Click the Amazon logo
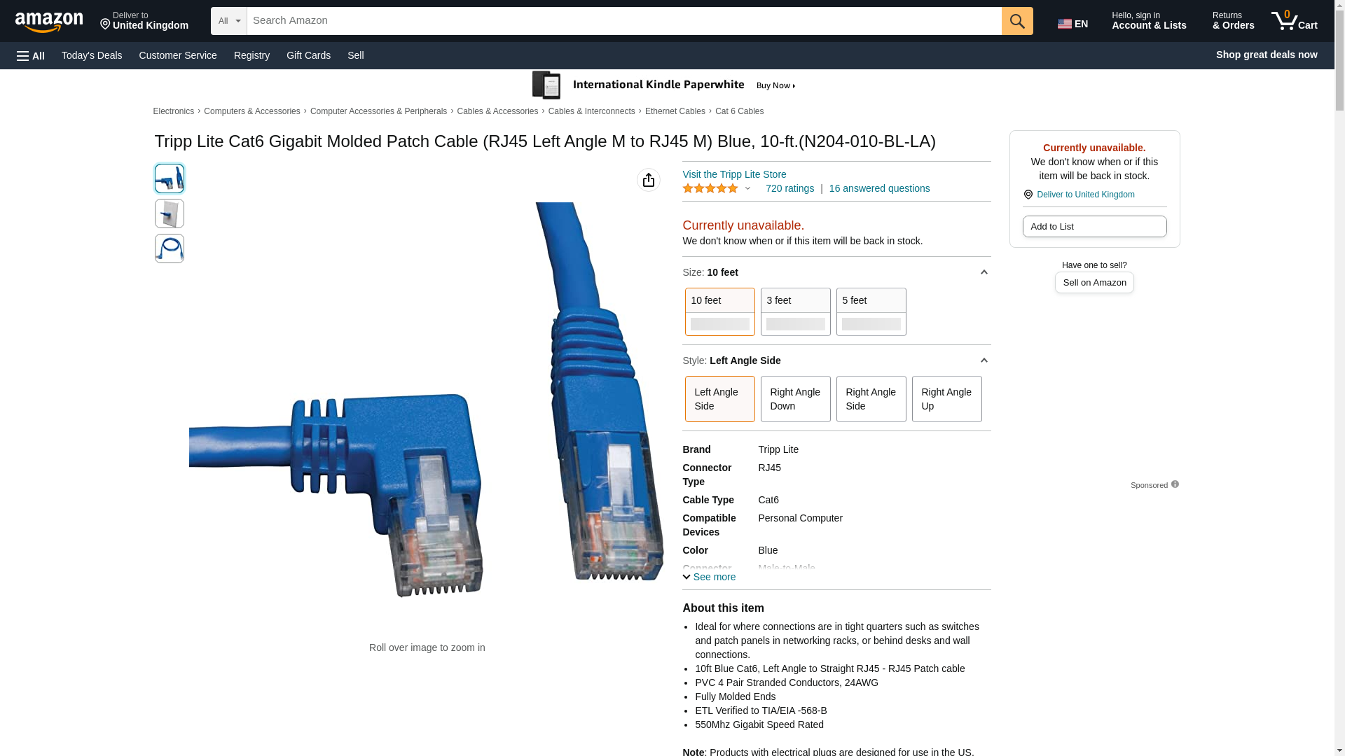Screen dimensions: 1345x756 click(49, 22)
